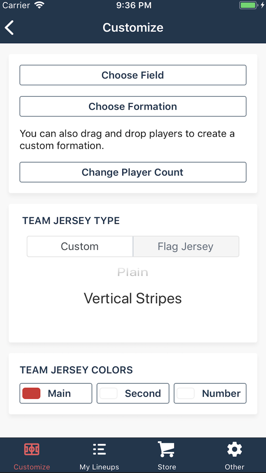This screenshot has height=473, width=266.
Task: Select Vertical Stripes in the picker
Action: click(x=133, y=298)
